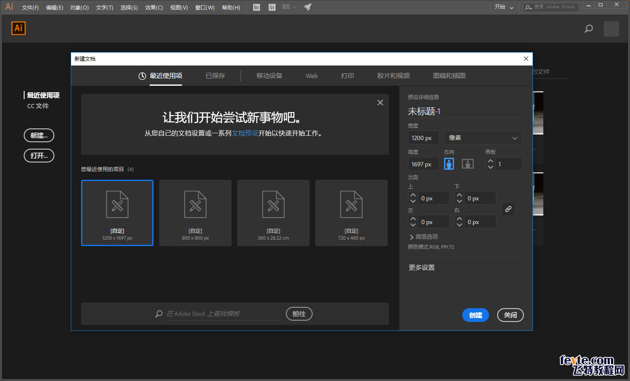This screenshot has width=630, height=381.
Task: Click the Adobe Stock template search magnifier
Action: click(x=159, y=314)
